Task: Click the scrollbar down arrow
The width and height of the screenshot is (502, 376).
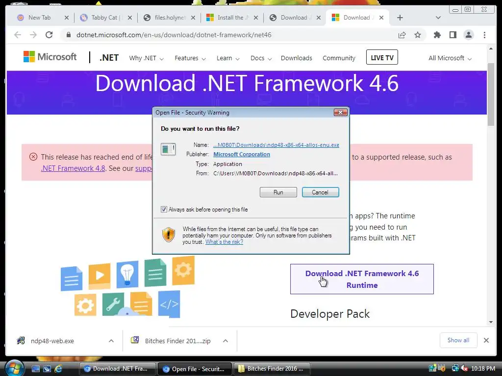Action: click(491, 322)
